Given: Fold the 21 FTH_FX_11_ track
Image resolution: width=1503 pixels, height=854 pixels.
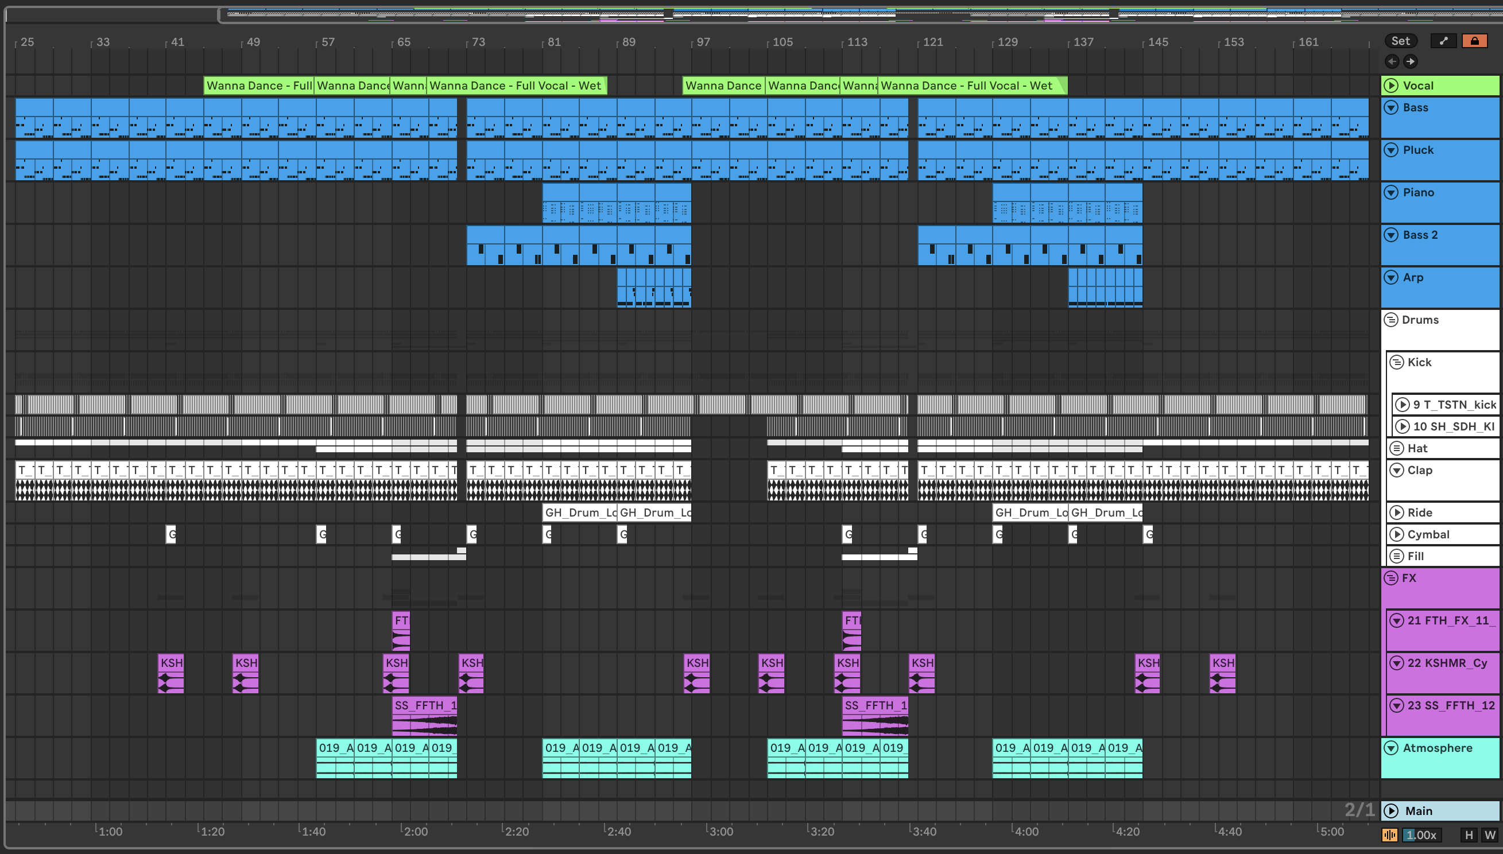Looking at the screenshot, I should point(1397,620).
